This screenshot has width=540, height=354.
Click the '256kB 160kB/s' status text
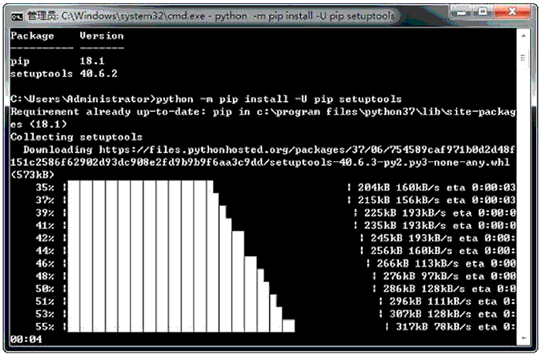pyautogui.click(x=411, y=251)
